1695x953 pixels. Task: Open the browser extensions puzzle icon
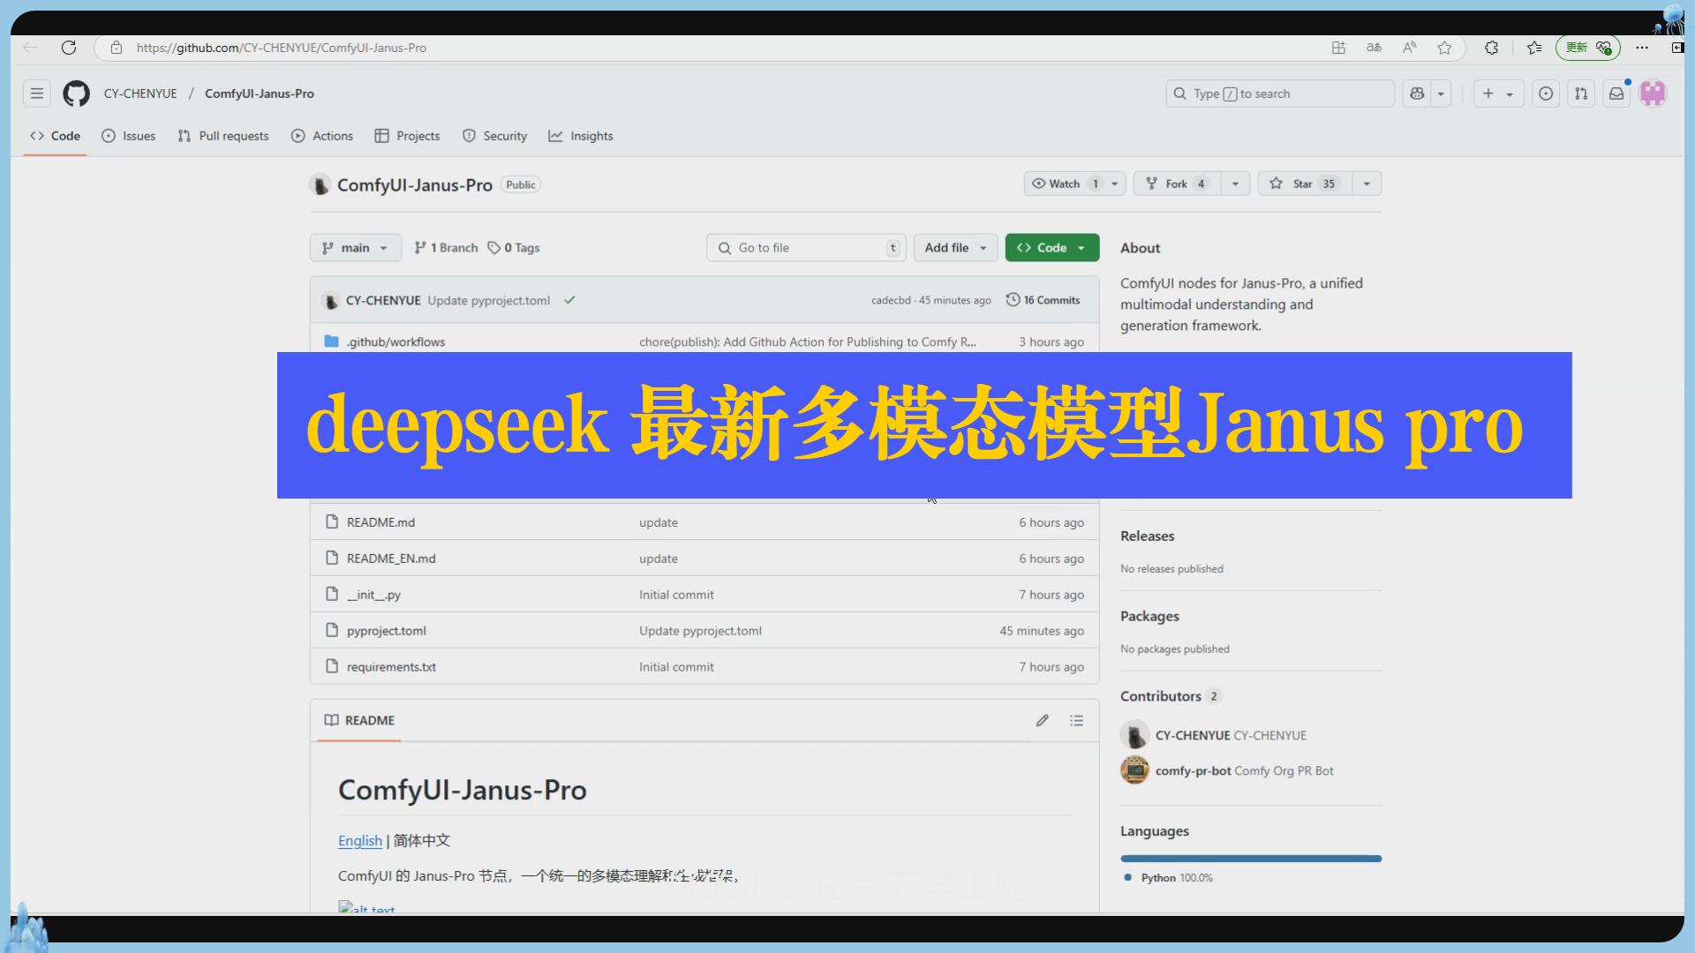[x=1491, y=48]
